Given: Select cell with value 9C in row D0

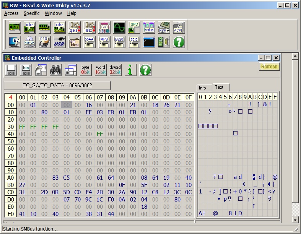Looking at the screenshot, I should [89, 200].
